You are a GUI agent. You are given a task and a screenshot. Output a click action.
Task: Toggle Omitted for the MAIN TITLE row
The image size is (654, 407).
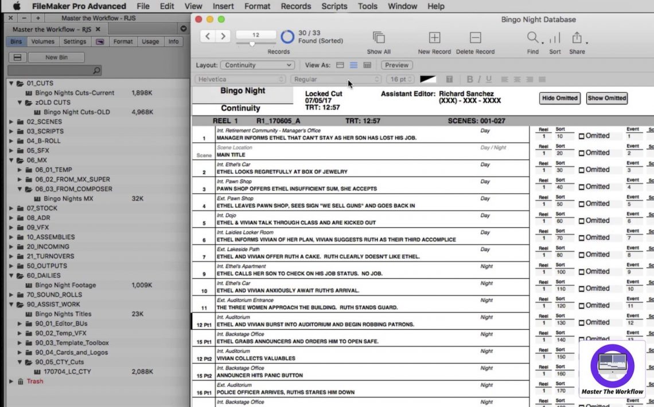[581, 153]
